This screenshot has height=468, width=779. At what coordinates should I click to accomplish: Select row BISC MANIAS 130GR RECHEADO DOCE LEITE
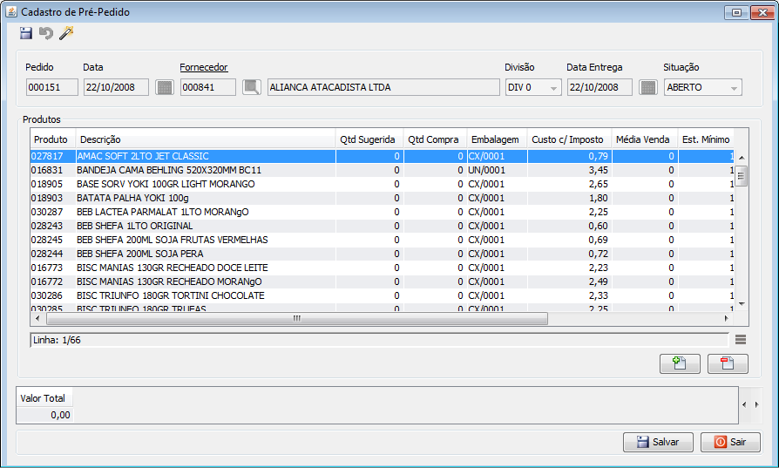382,268
